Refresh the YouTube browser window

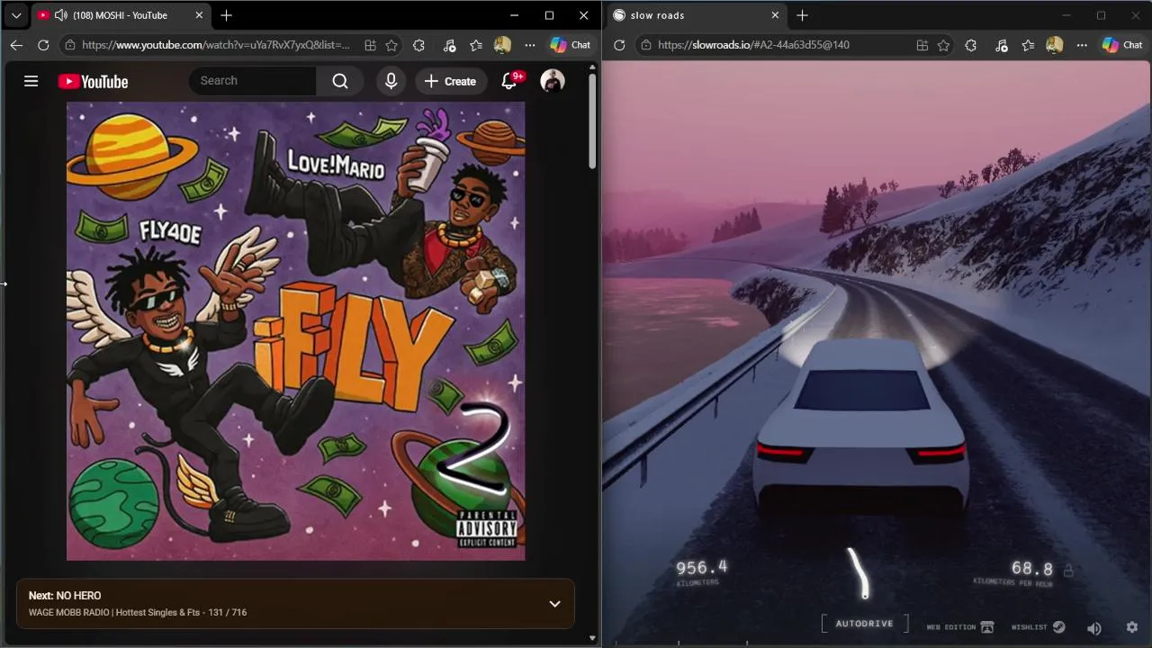(x=43, y=45)
